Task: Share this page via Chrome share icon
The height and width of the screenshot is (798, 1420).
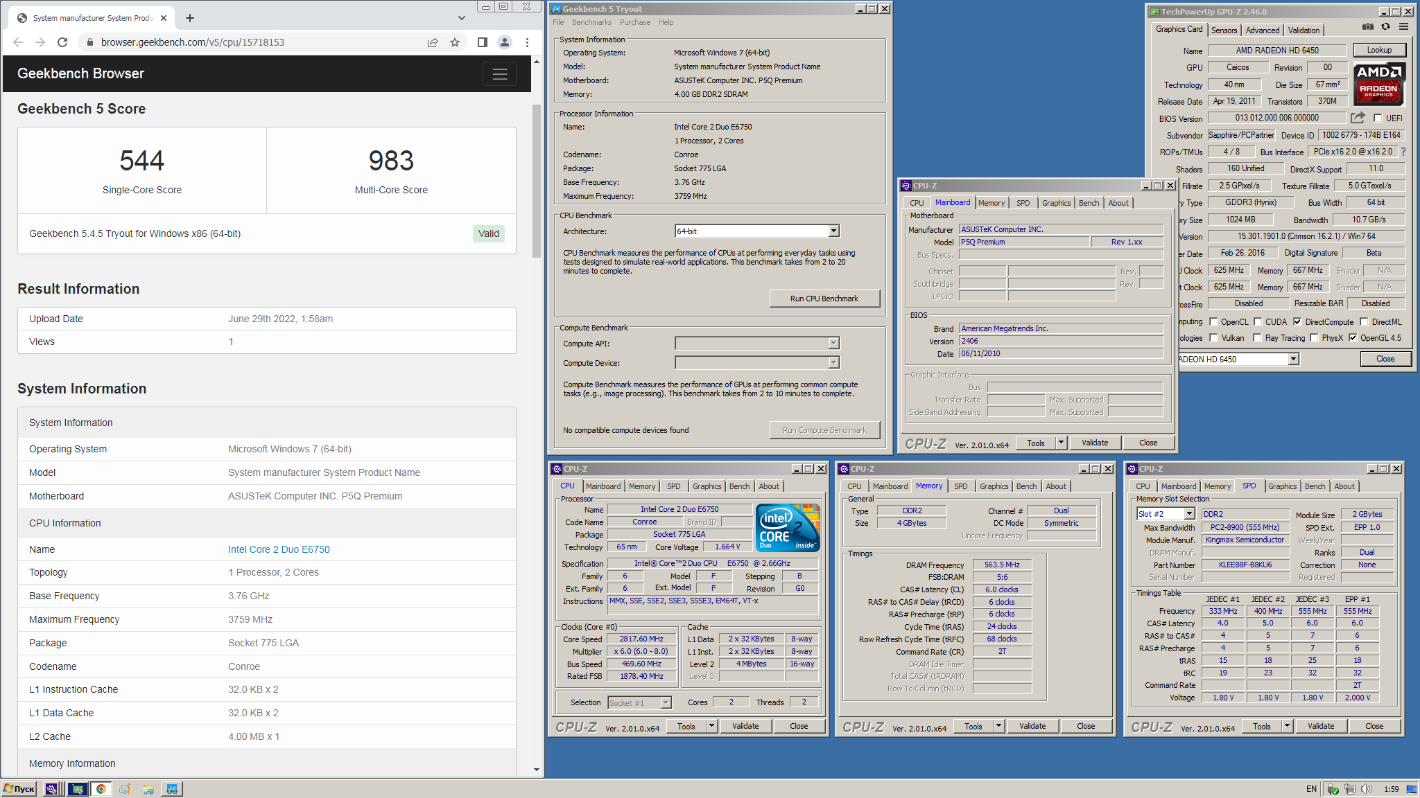Action: (x=433, y=42)
